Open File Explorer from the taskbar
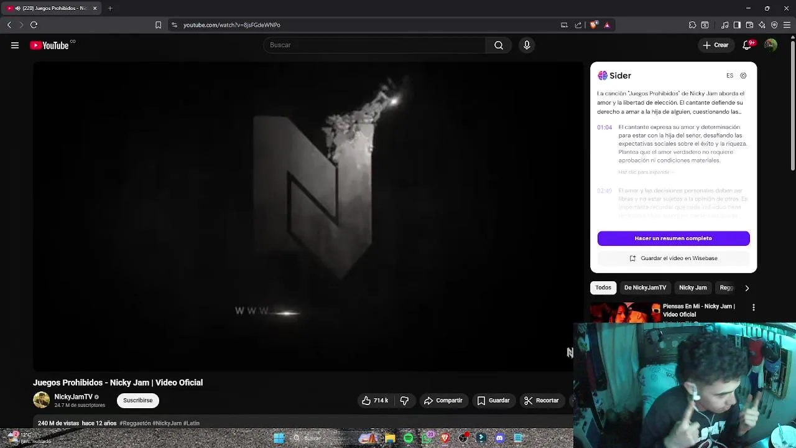The image size is (796, 448). tap(390, 438)
